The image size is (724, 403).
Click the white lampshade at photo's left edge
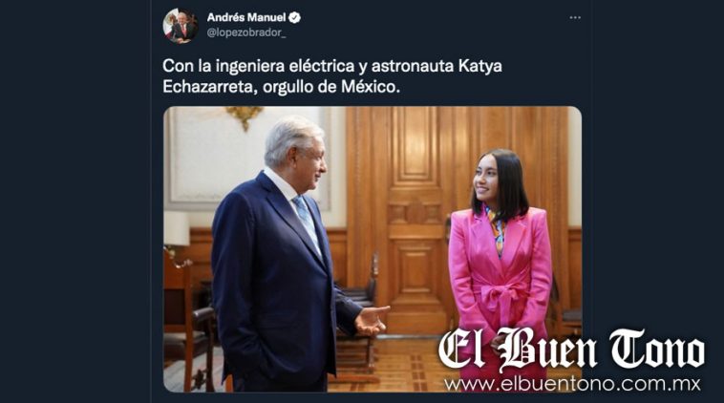[177, 228]
